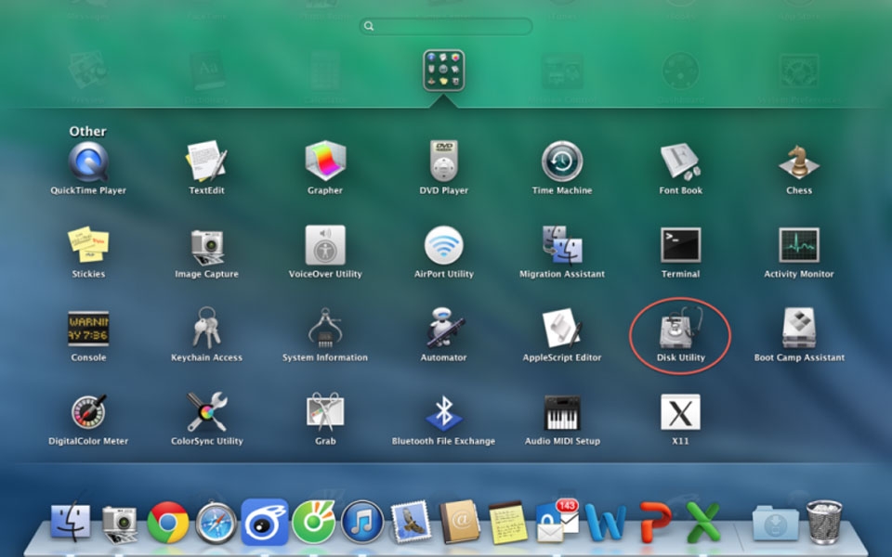Click the Launchpad search field
892x557 pixels.
point(446,26)
